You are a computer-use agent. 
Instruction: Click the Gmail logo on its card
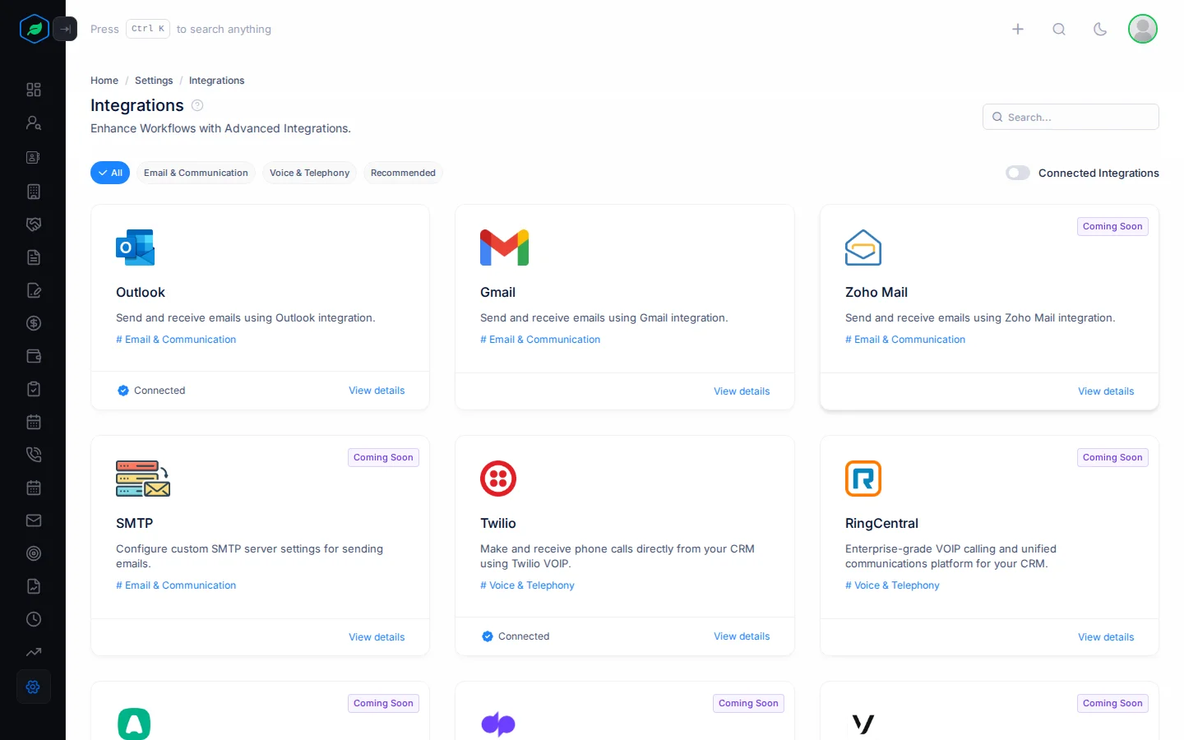point(504,247)
